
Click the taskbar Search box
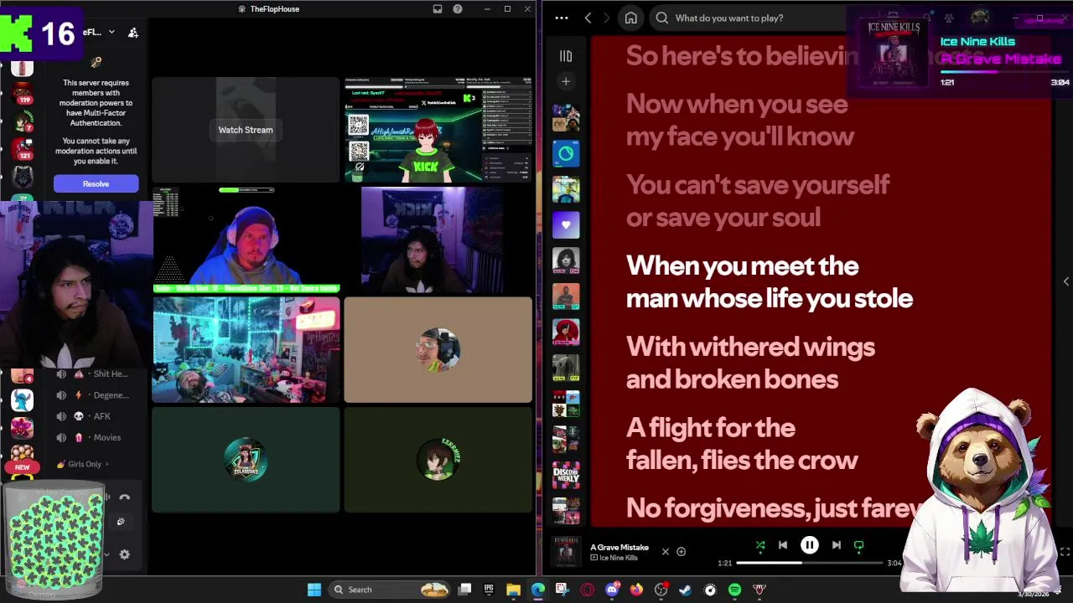tap(391, 590)
